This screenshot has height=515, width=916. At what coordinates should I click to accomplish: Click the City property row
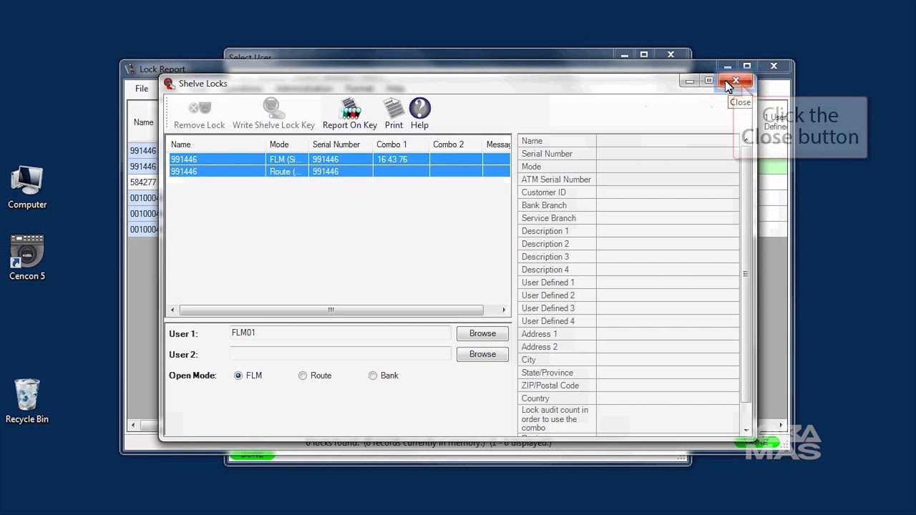tap(628, 360)
